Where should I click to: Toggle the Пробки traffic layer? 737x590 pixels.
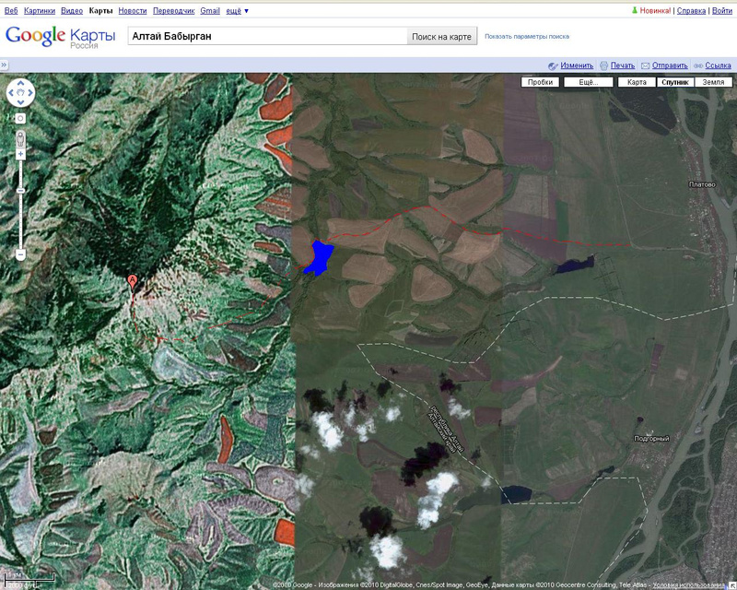540,82
